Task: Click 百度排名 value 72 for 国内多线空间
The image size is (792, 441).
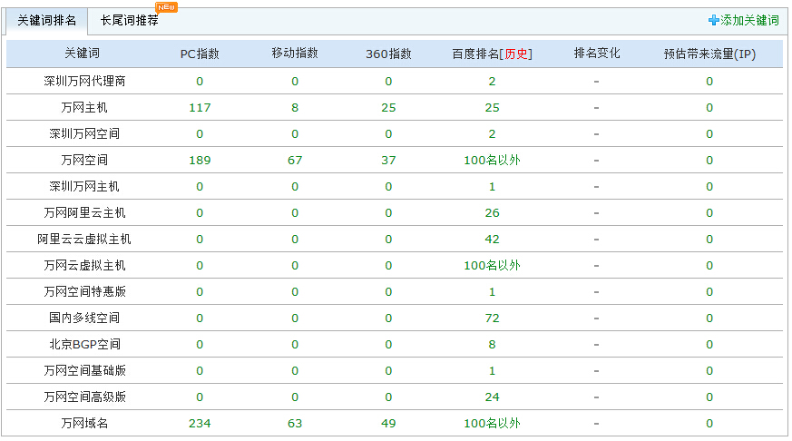Action: click(x=492, y=318)
